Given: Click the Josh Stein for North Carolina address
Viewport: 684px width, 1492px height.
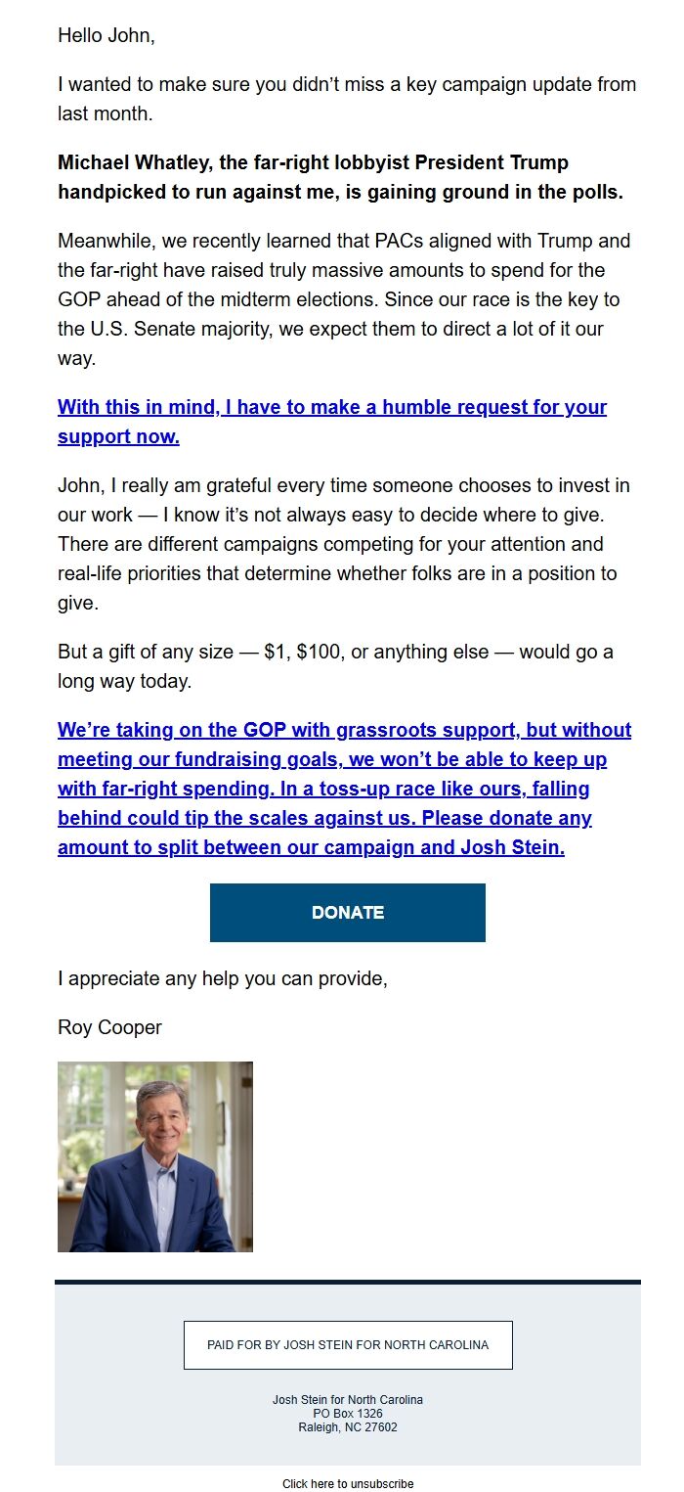Looking at the screenshot, I should coord(347,1399).
